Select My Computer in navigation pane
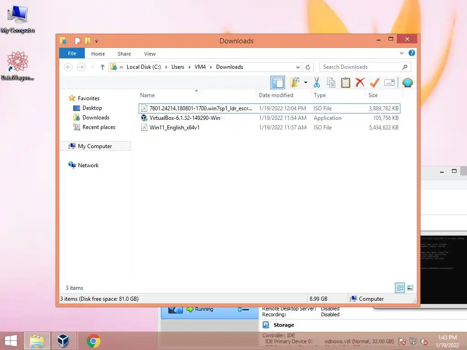Screen dimensions: 467x350 click(95, 146)
